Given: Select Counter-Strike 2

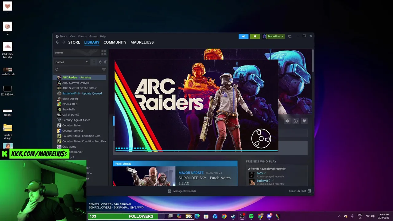Looking at the screenshot, I should tap(80, 131).
